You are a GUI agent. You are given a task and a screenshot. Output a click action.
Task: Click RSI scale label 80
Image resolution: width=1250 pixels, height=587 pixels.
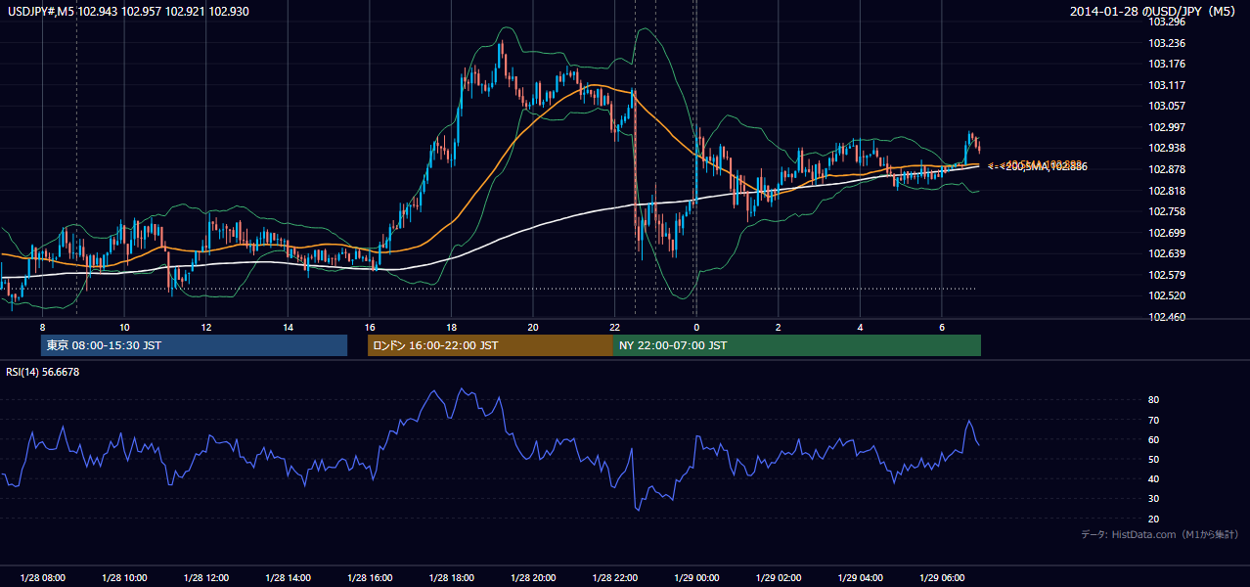1154,400
